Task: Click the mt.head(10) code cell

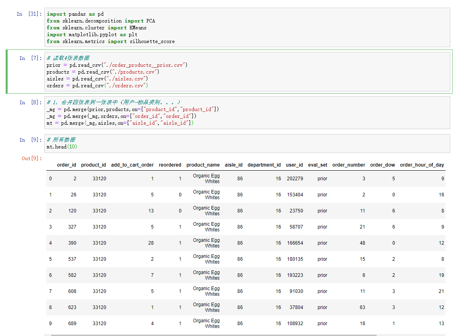Action: pyautogui.click(x=247, y=143)
